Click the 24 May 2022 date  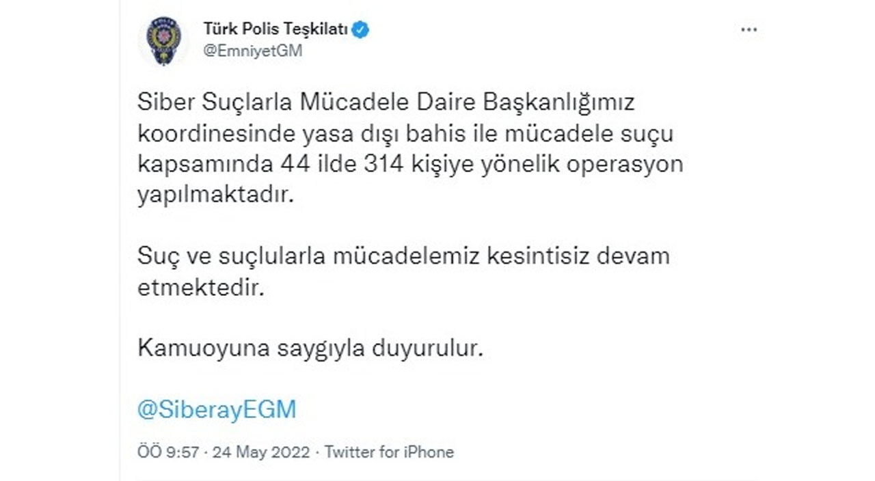[x=262, y=452]
